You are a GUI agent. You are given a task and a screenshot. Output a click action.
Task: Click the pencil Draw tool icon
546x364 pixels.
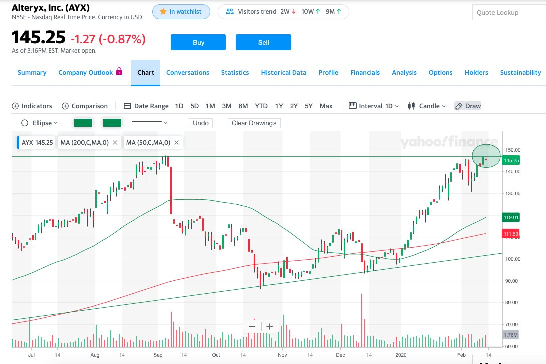point(459,106)
